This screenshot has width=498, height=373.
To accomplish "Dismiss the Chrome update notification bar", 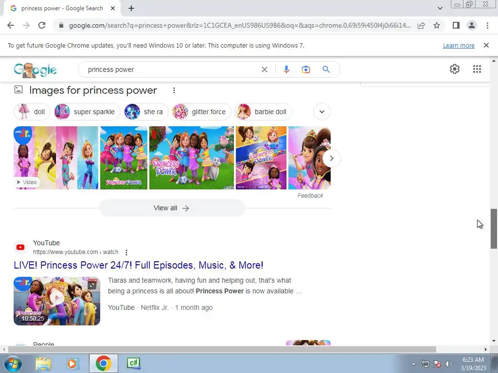I will (x=486, y=45).
